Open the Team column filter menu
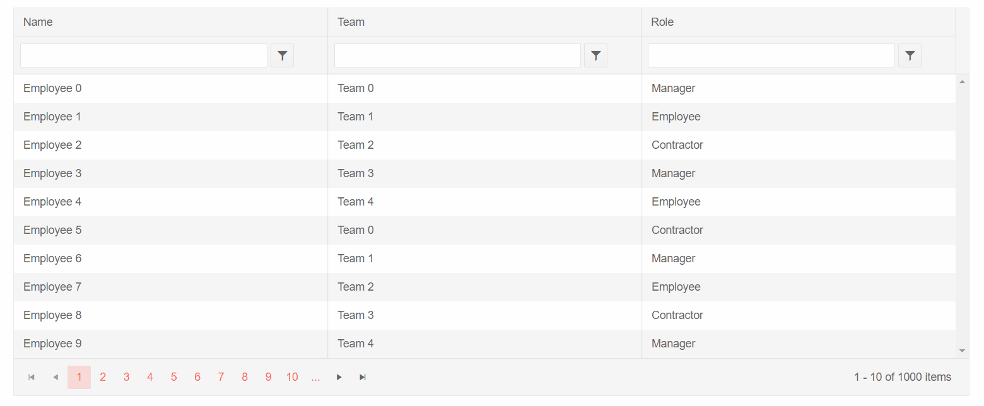Image resolution: width=984 pixels, height=406 pixels. [x=595, y=55]
